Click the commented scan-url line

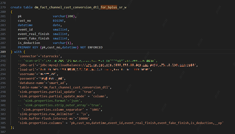tap(88, 61)
